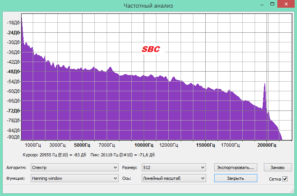297x196 pixels.
Task: Click the sharp spectrum spike near 20000 Гц
Action: (264, 92)
